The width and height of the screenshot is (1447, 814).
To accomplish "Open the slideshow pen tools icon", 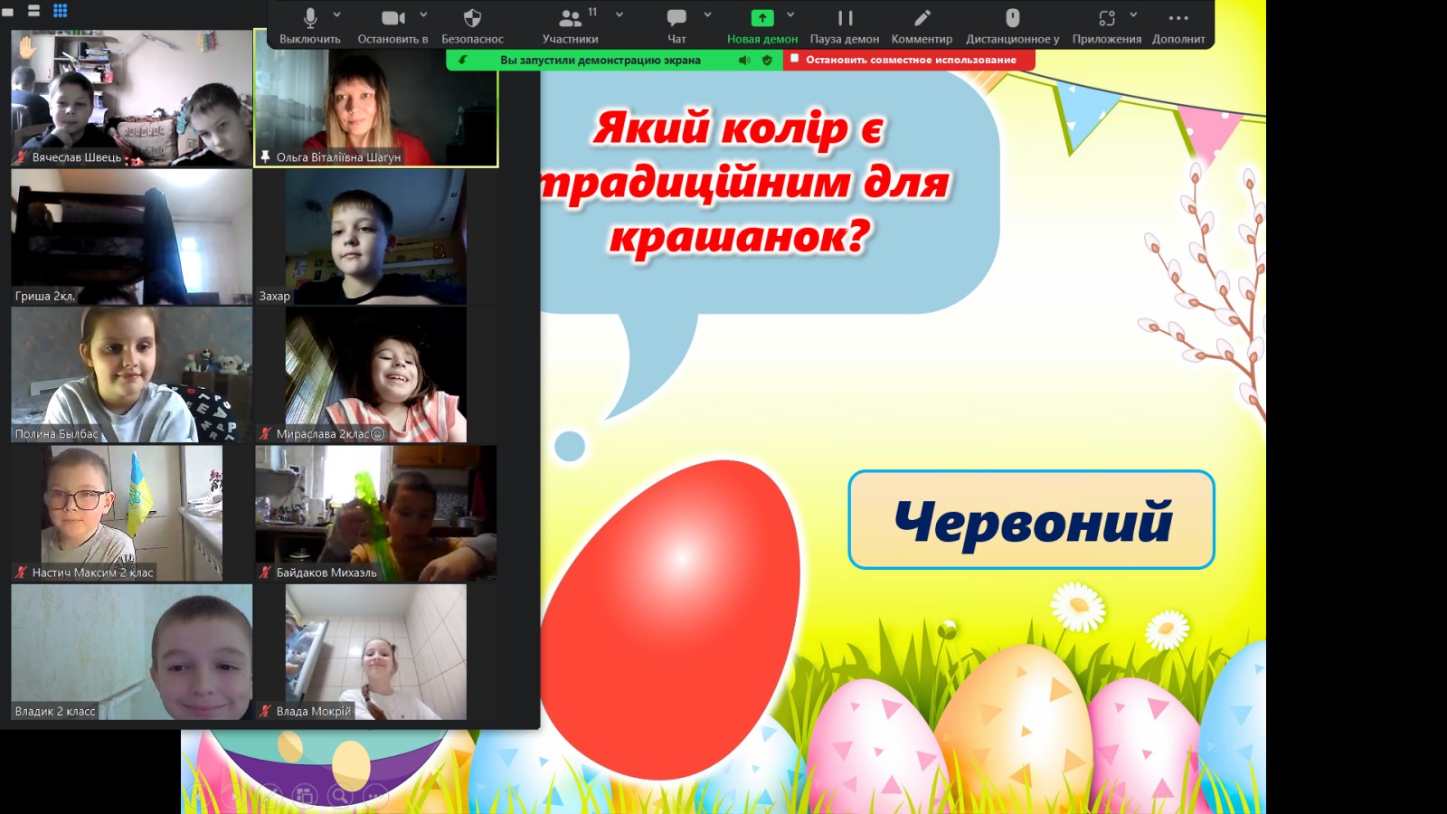I will click(270, 796).
